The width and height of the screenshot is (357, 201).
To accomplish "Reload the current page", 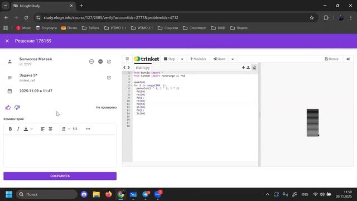I will coord(26,17).
